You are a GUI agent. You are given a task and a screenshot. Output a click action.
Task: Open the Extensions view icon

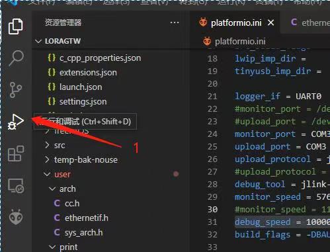(x=16, y=153)
